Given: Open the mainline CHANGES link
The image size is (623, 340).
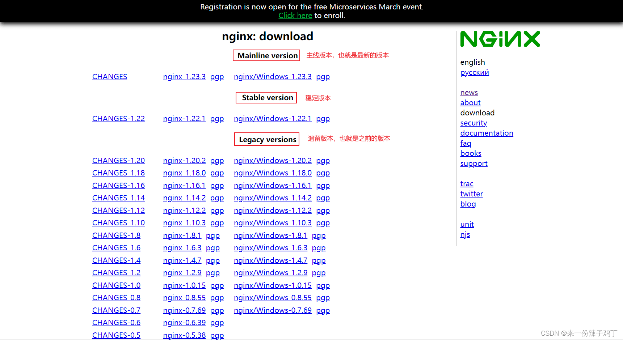Looking at the screenshot, I should [x=110, y=77].
